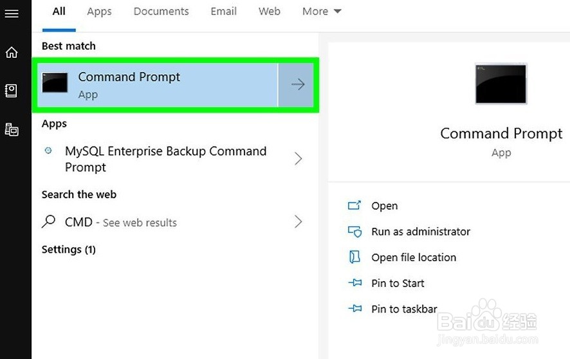Click the Home icon in sidebar
570x359 pixels.
point(12,52)
